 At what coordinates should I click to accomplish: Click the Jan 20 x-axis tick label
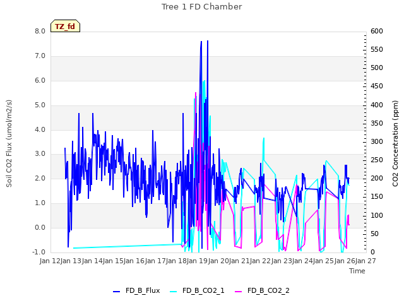pos(218,261)
